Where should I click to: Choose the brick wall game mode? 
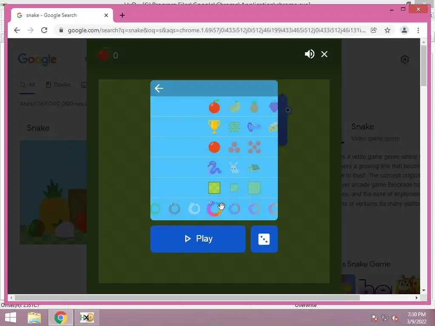click(x=234, y=127)
